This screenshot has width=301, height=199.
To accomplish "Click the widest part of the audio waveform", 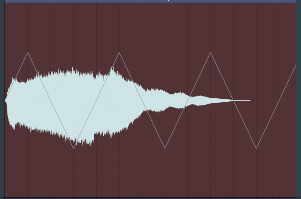I will pos(73,105).
